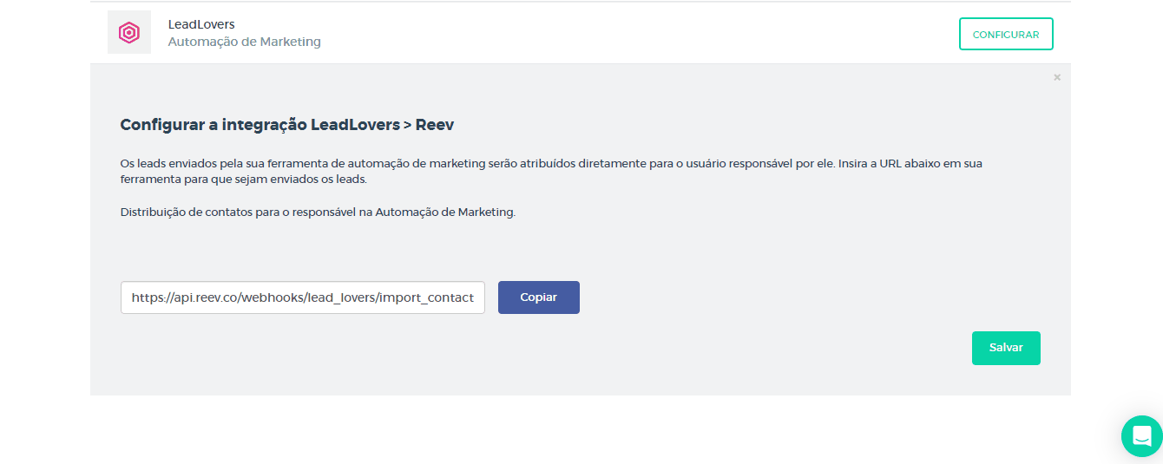Click LeadLovers in the configuration heading
Viewport: 1163px width, 464px height.
pos(356,125)
